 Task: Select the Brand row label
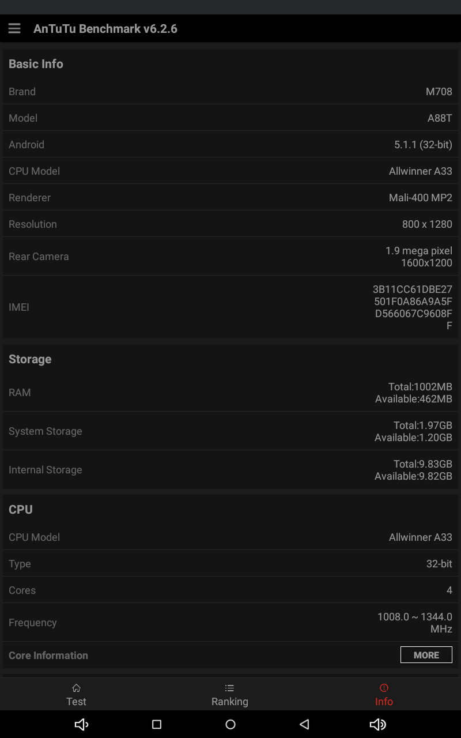22,92
